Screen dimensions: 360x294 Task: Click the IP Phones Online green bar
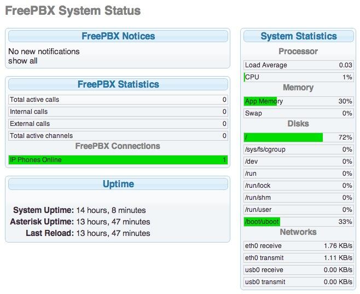coord(118,160)
